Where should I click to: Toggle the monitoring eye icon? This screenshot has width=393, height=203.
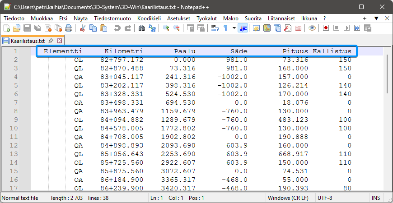(x=312, y=28)
